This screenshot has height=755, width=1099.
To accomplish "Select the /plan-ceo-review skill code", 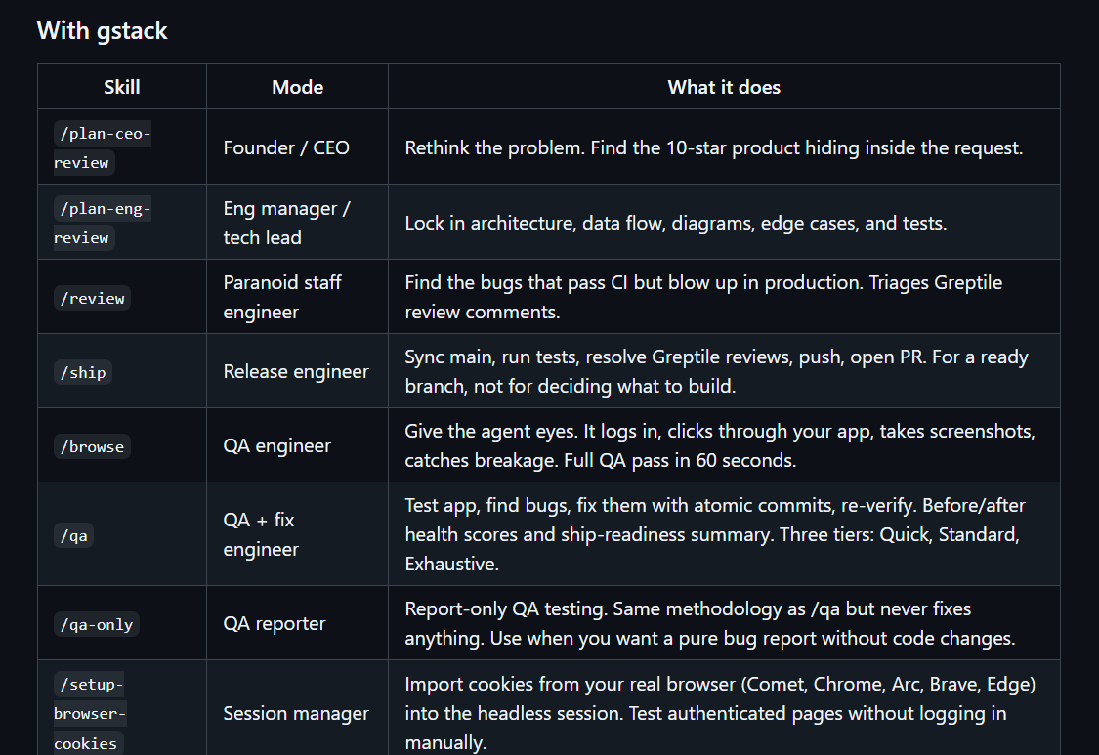I will (x=103, y=147).
